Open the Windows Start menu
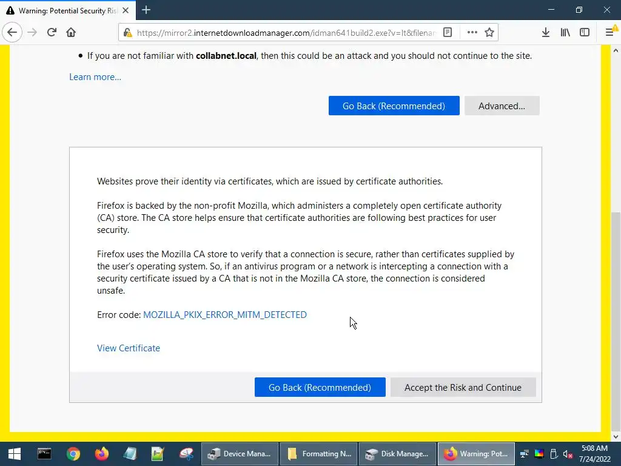This screenshot has height=466, width=621. tap(15, 454)
